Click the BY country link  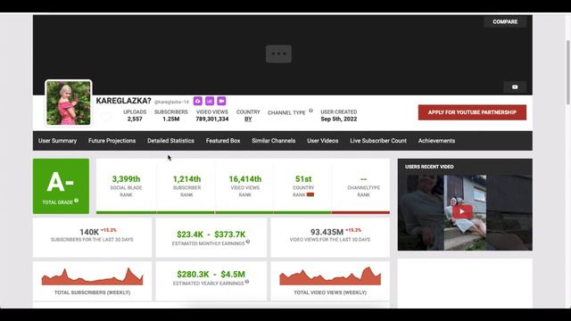pyautogui.click(x=248, y=119)
